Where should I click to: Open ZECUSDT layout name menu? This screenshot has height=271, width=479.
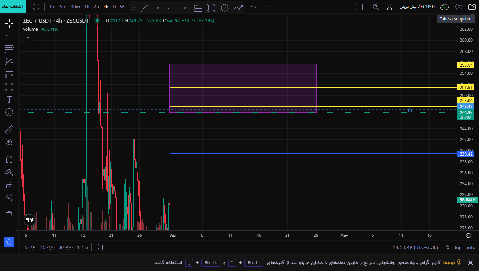(x=418, y=7)
